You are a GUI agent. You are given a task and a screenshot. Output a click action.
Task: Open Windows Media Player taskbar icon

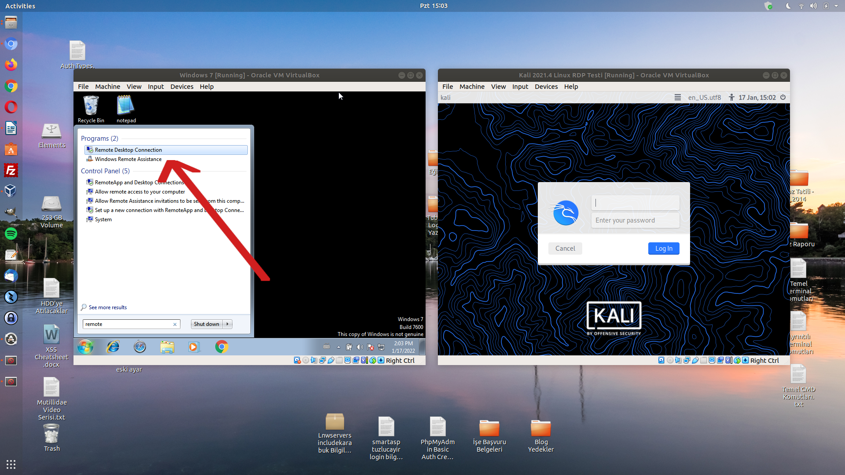(x=193, y=347)
